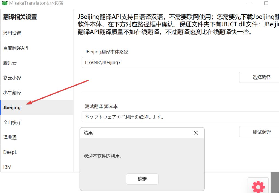Screen dimensions: 279x193
Task: Open 腾讯云 translation settings
Action: 10,63
